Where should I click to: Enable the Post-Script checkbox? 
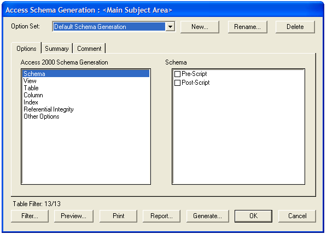(177, 83)
